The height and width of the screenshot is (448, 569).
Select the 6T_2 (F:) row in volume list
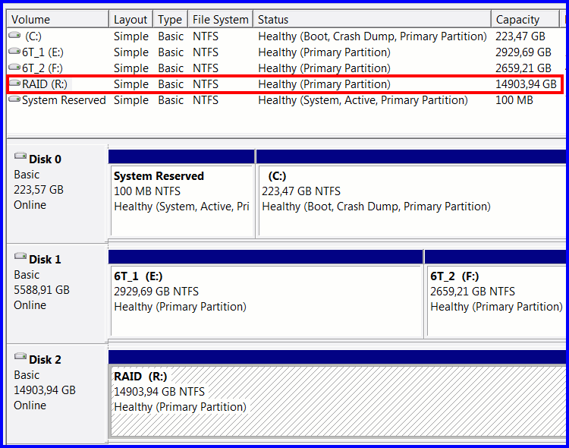pyautogui.click(x=284, y=68)
